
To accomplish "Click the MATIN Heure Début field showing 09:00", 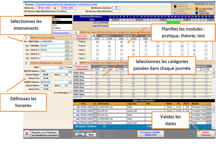I will 46,75.
